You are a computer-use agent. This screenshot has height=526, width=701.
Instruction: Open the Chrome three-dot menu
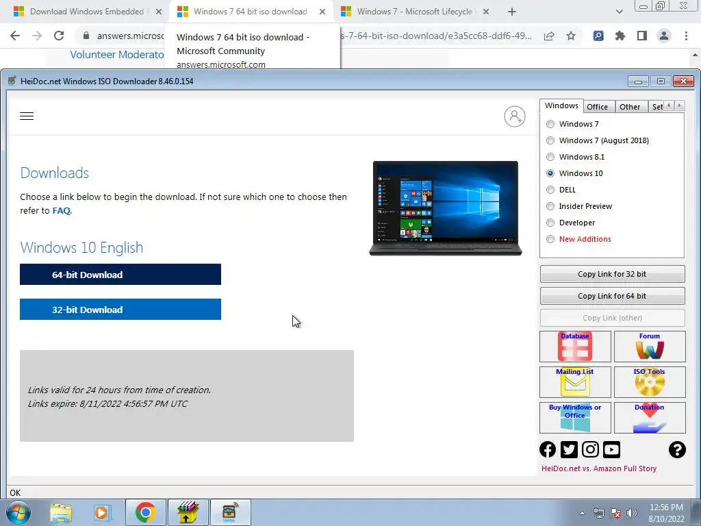(686, 36)
